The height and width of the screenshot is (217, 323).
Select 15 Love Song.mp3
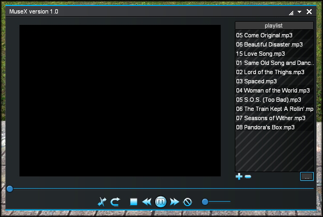[x=274, y=54]
